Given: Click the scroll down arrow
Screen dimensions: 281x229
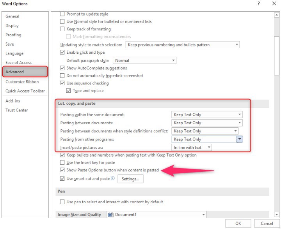Looking at the screenshot, I should click(277, 214).
